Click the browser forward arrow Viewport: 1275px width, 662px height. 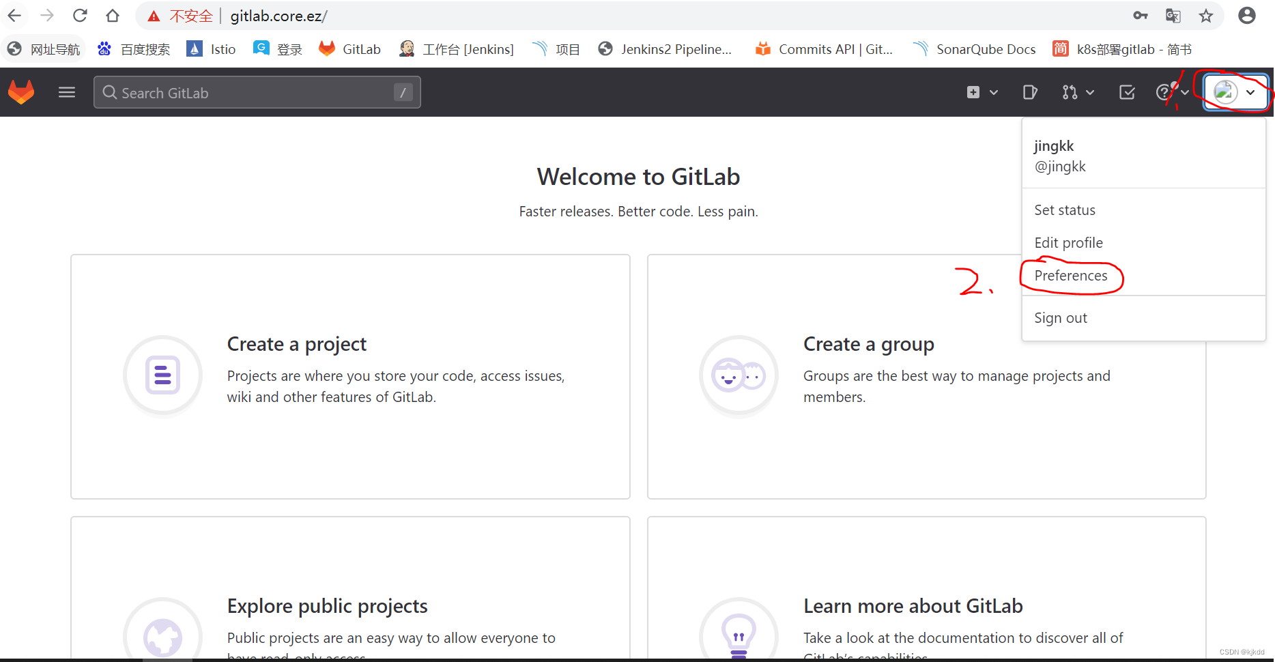(x=47, y=16)
